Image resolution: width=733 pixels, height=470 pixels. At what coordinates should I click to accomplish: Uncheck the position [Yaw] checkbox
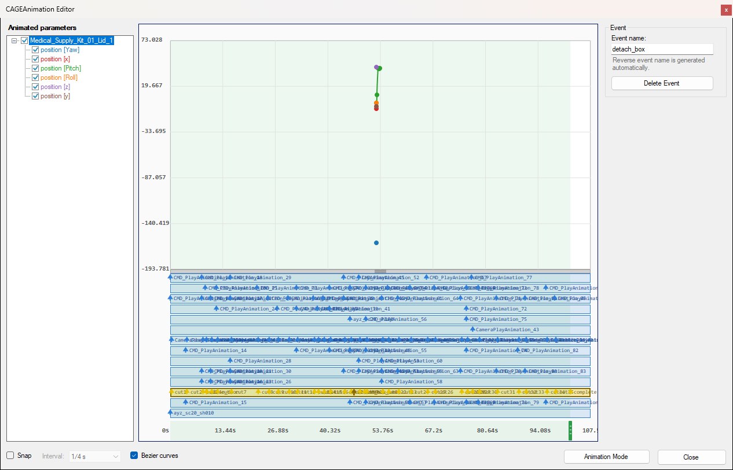point(35,50)
